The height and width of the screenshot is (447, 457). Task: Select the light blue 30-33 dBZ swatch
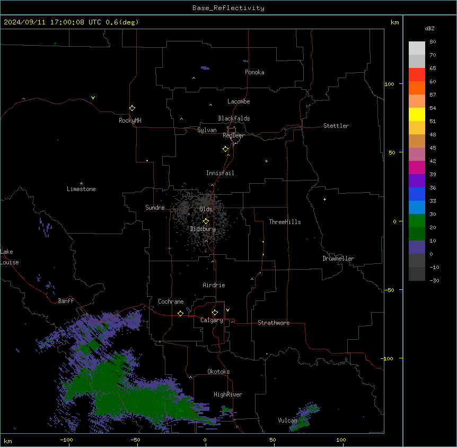pos(417,208)
